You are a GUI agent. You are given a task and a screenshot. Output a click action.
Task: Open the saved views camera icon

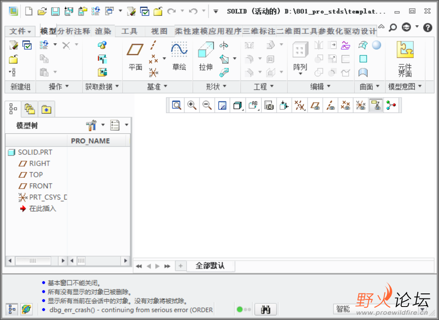point(269,105)
